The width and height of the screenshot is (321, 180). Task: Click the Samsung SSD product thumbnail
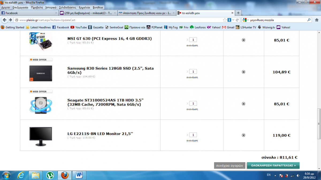[41, 74]
